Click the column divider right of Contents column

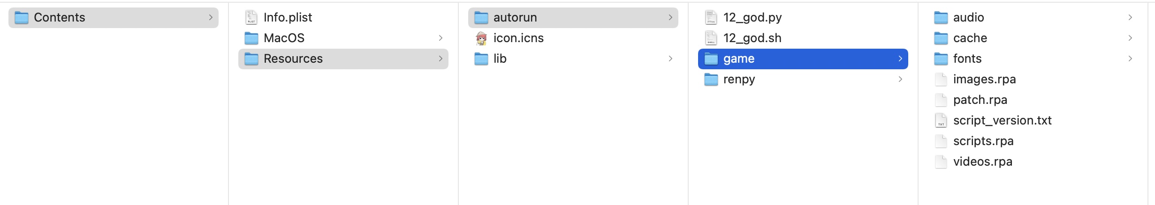pyautogui.click(x=228, y=103)
